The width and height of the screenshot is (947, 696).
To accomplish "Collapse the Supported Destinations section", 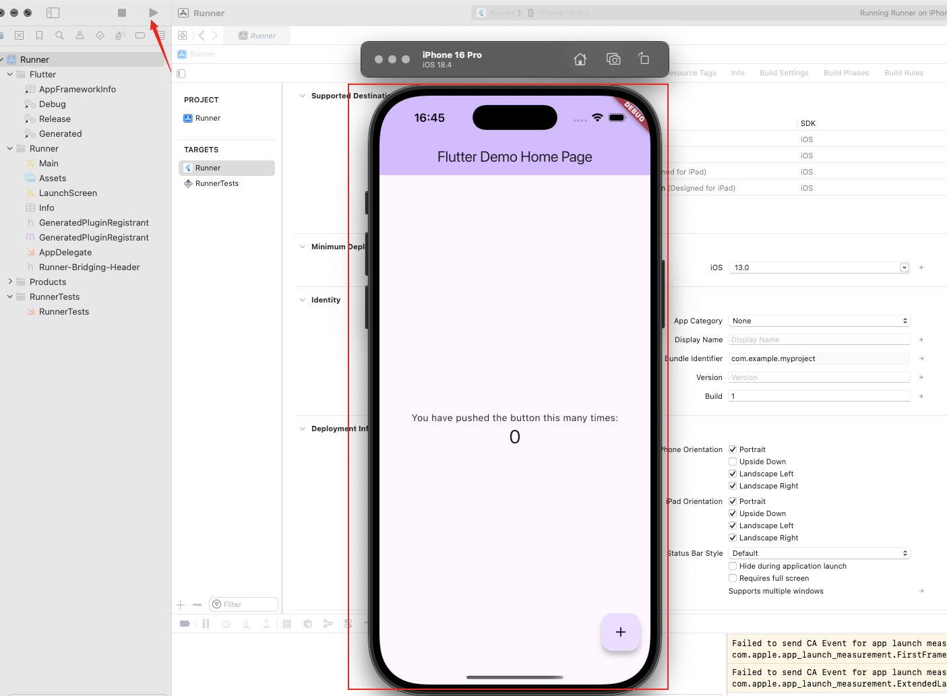I will (302, 96).
